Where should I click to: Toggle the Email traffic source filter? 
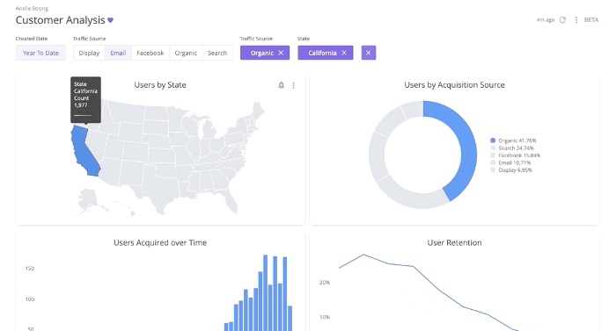tap(118, 53)
